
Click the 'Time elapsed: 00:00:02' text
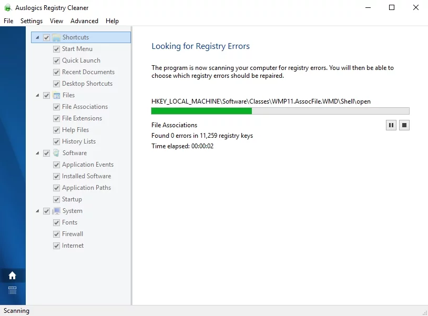182,146
